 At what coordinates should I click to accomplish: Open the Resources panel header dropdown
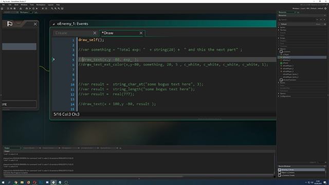(325, 15)
